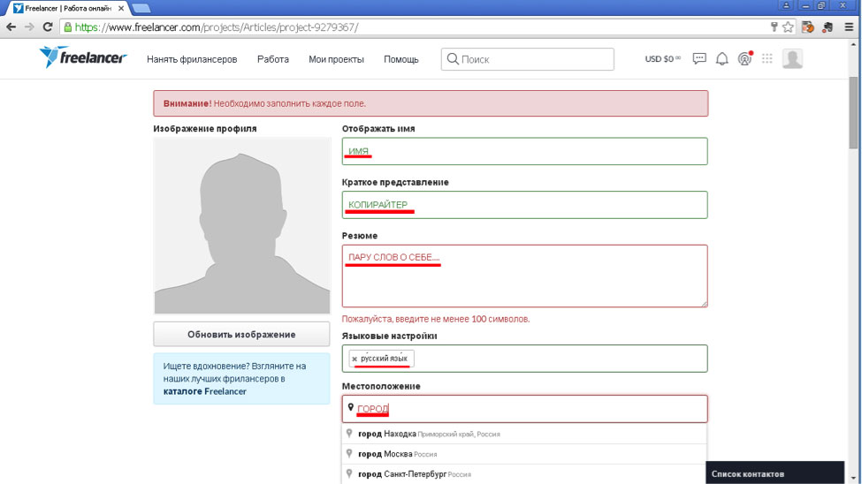Click the saved password key icon
Image resolution: width=862 pixels, height=484 pixels.
pos(774,26)
